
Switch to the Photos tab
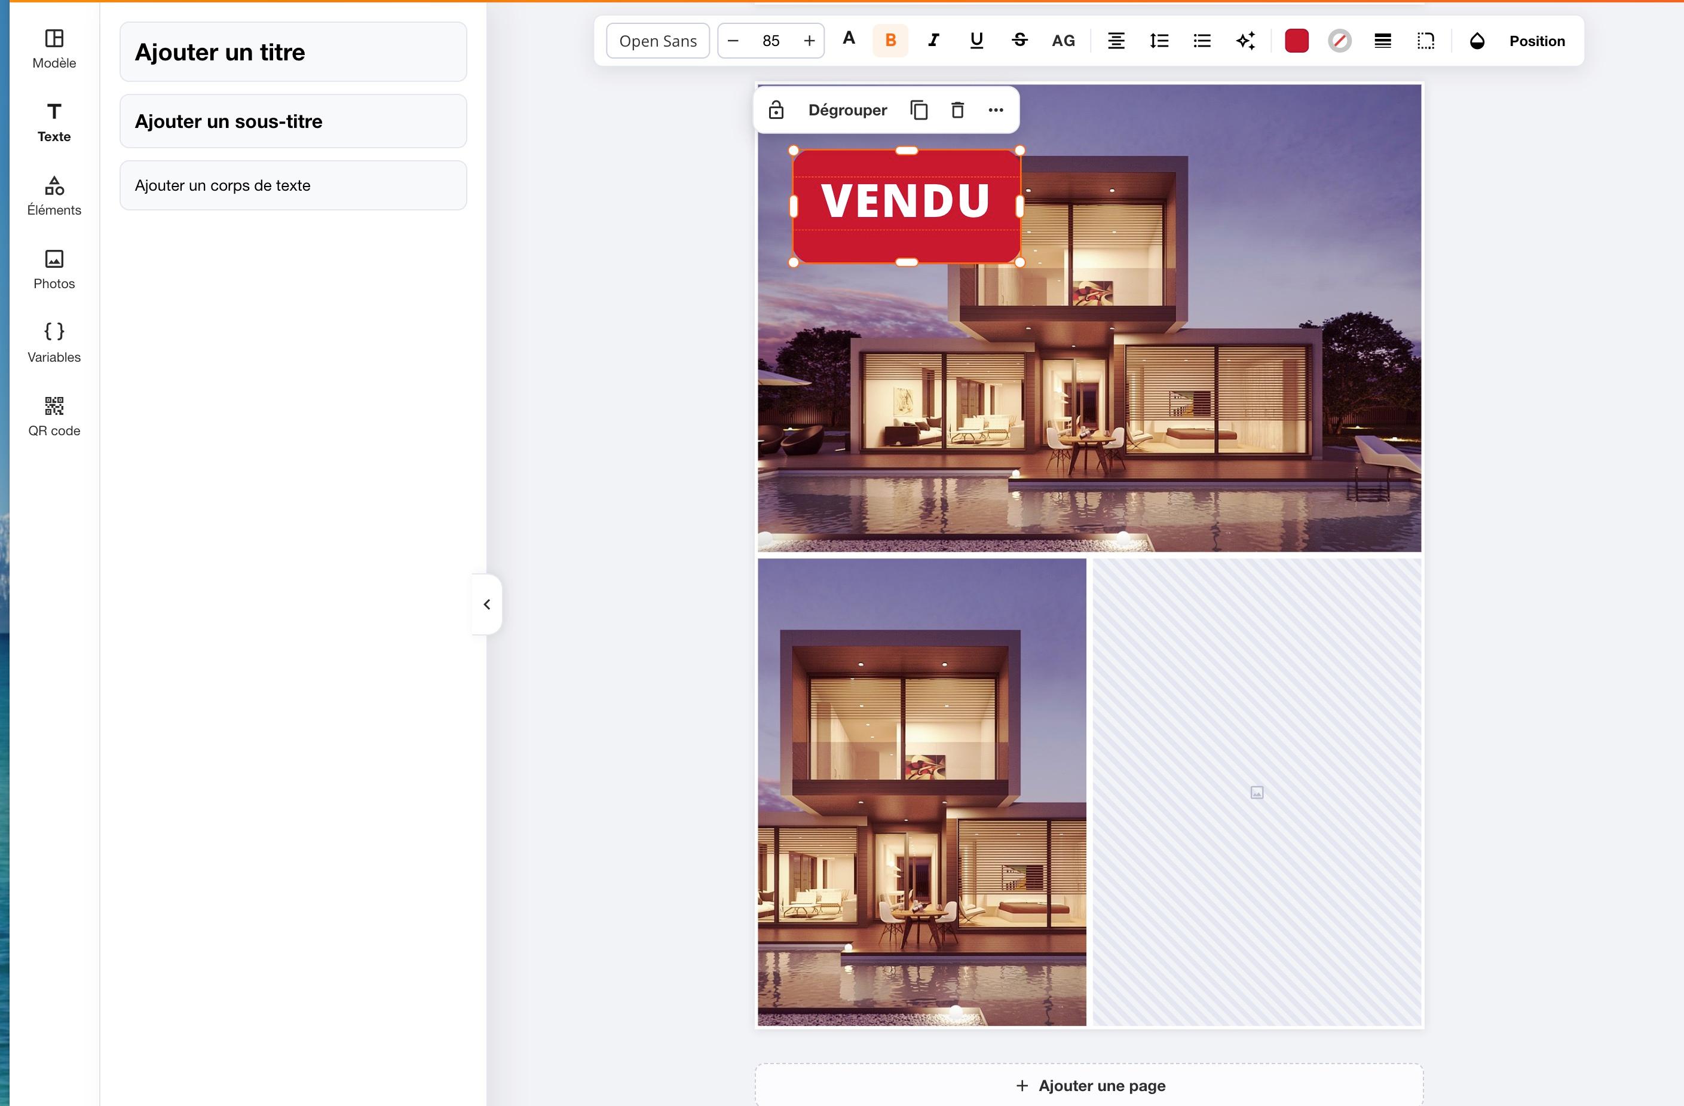click(54, 270)
